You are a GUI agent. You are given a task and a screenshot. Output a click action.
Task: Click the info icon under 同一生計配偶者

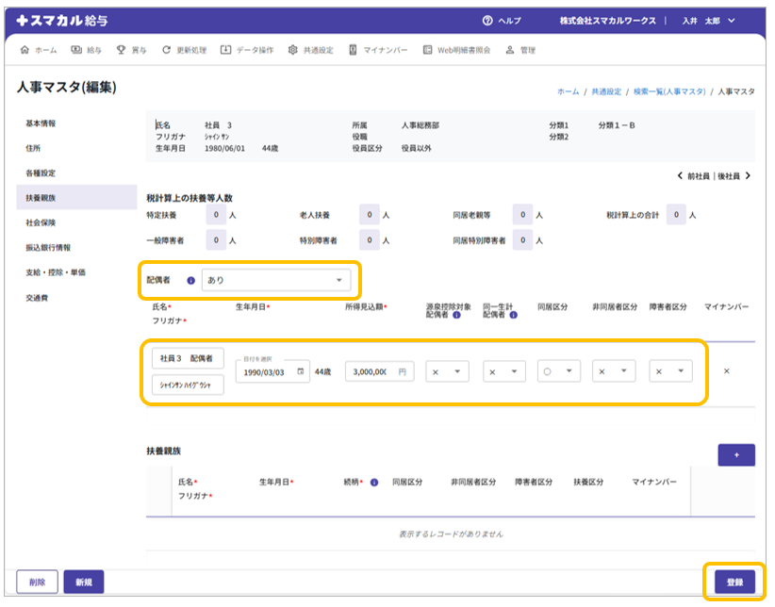click(x=513, y=316)
